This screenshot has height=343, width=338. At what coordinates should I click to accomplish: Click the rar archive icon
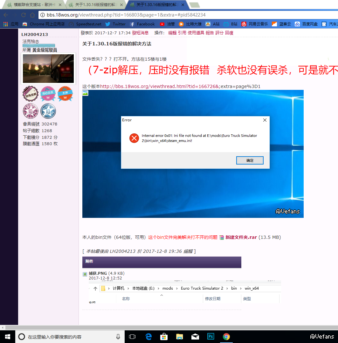pyautogui.click(x=222, y=237)
